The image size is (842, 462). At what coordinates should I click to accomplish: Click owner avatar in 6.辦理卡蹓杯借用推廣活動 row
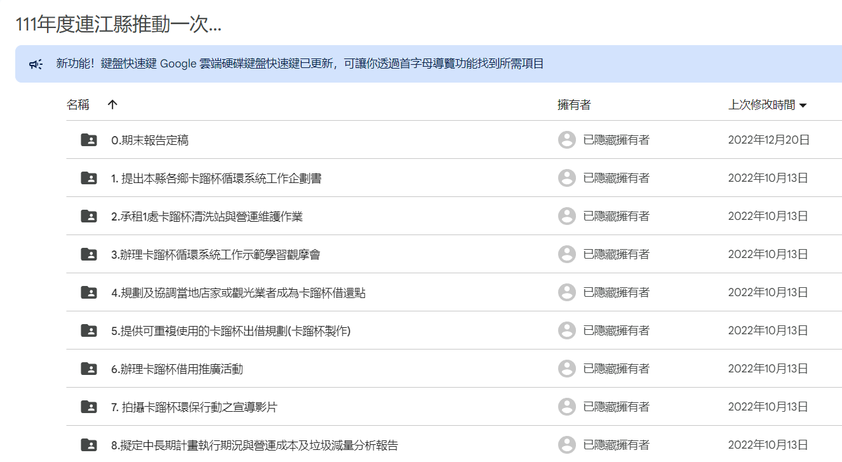tap(567, 369)
